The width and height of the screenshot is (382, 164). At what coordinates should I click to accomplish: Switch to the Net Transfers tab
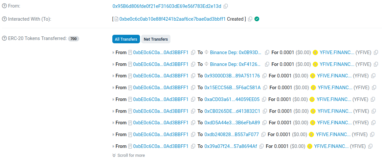(x=156, y=39)
